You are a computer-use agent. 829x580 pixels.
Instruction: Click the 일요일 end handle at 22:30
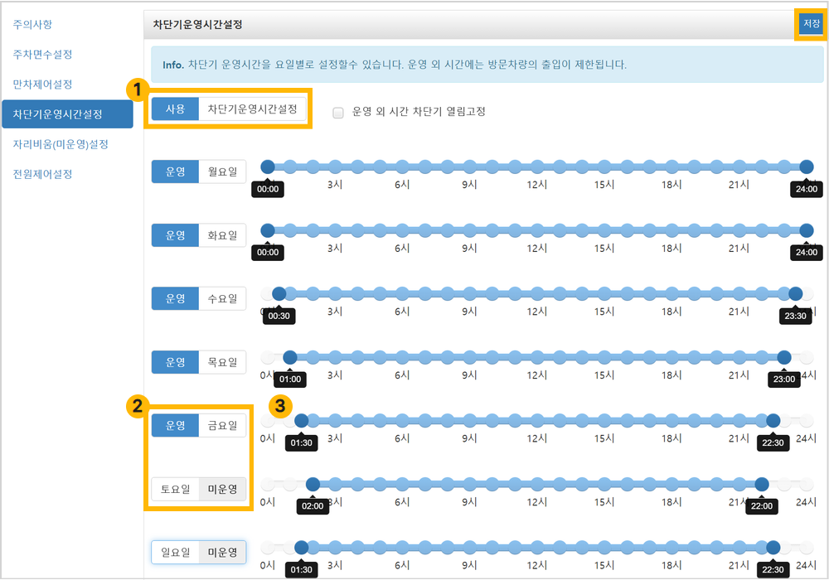point(773,548)
